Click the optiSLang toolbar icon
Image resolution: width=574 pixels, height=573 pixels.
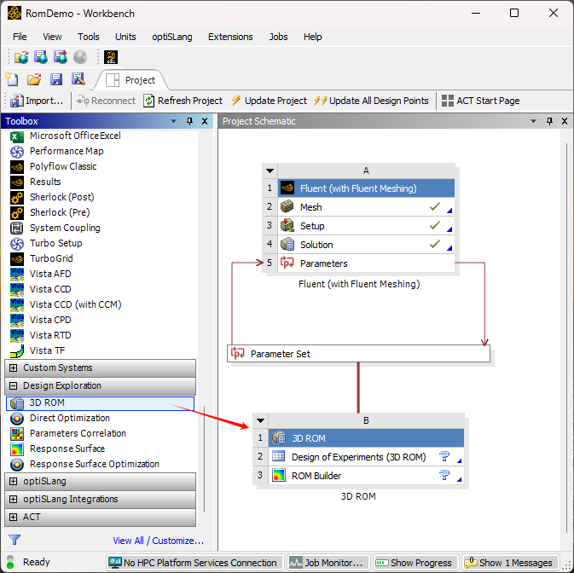pos(111,57)
